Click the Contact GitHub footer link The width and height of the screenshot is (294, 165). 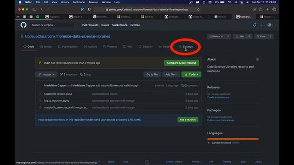(174, 162)
